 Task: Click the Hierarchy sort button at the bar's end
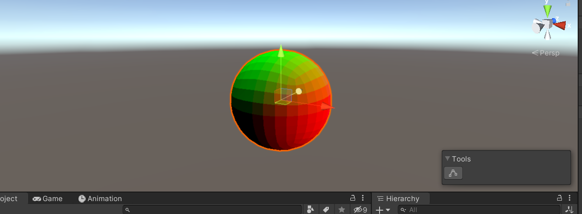coord(569,209)
